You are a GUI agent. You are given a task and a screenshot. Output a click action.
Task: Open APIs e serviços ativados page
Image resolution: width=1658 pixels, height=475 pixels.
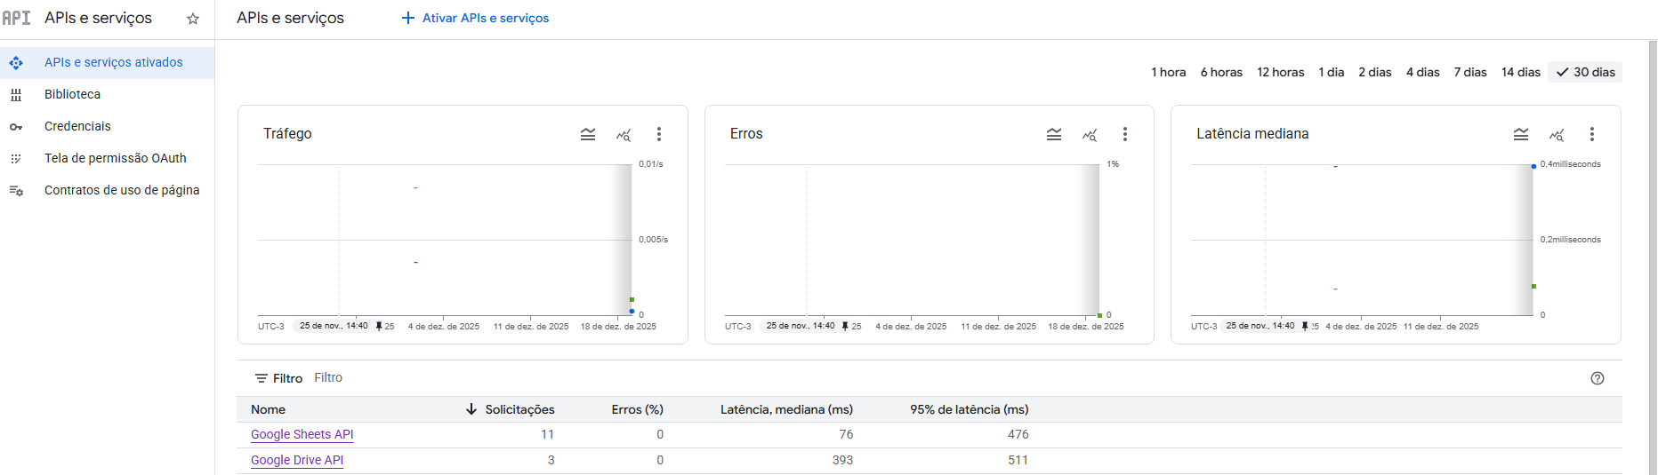click(x=107, y=63)
